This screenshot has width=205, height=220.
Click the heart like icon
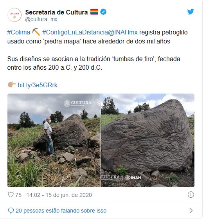11,195
